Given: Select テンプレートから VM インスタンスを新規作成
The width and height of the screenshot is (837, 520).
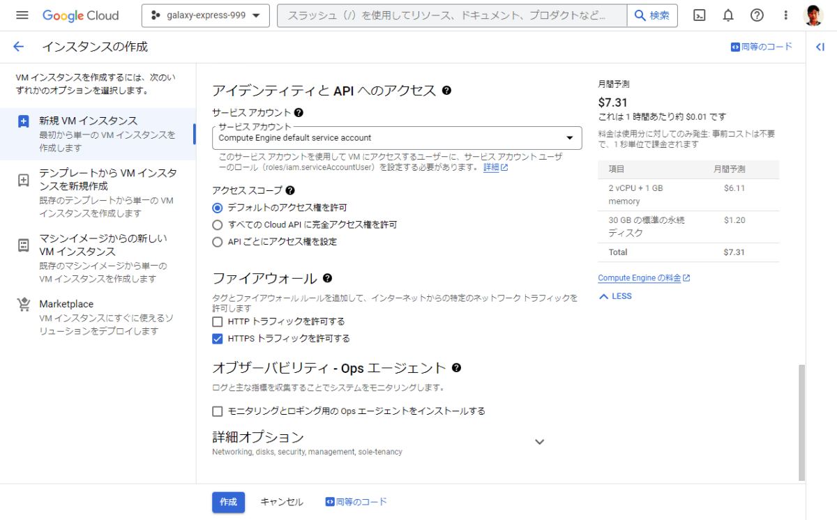Looking at the screenshot, I should (98, 192).
